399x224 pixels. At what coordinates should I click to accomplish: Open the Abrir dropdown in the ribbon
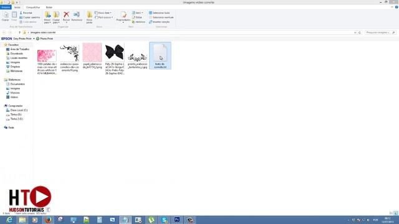(x=137, y=12)
